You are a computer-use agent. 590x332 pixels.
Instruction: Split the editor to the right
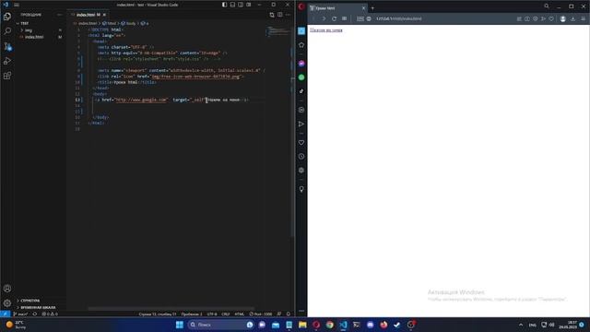(280, 15)
